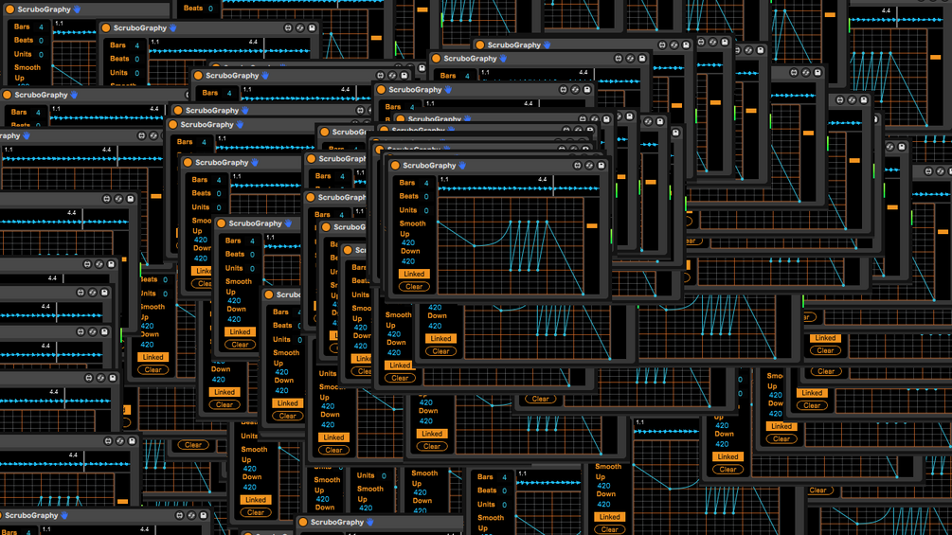Viewport: 952px width, 535px height.
Task: Click the '1.1' position label in frontmost device
Action: 444,180
